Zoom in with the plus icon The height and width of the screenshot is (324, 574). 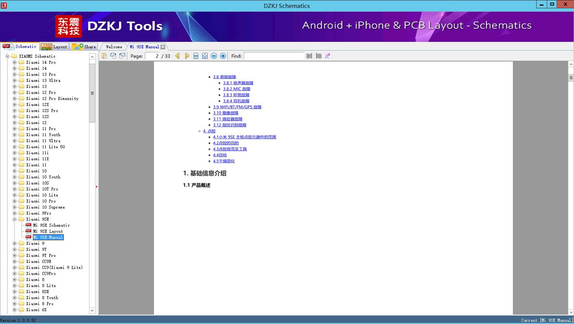[223, 56]
